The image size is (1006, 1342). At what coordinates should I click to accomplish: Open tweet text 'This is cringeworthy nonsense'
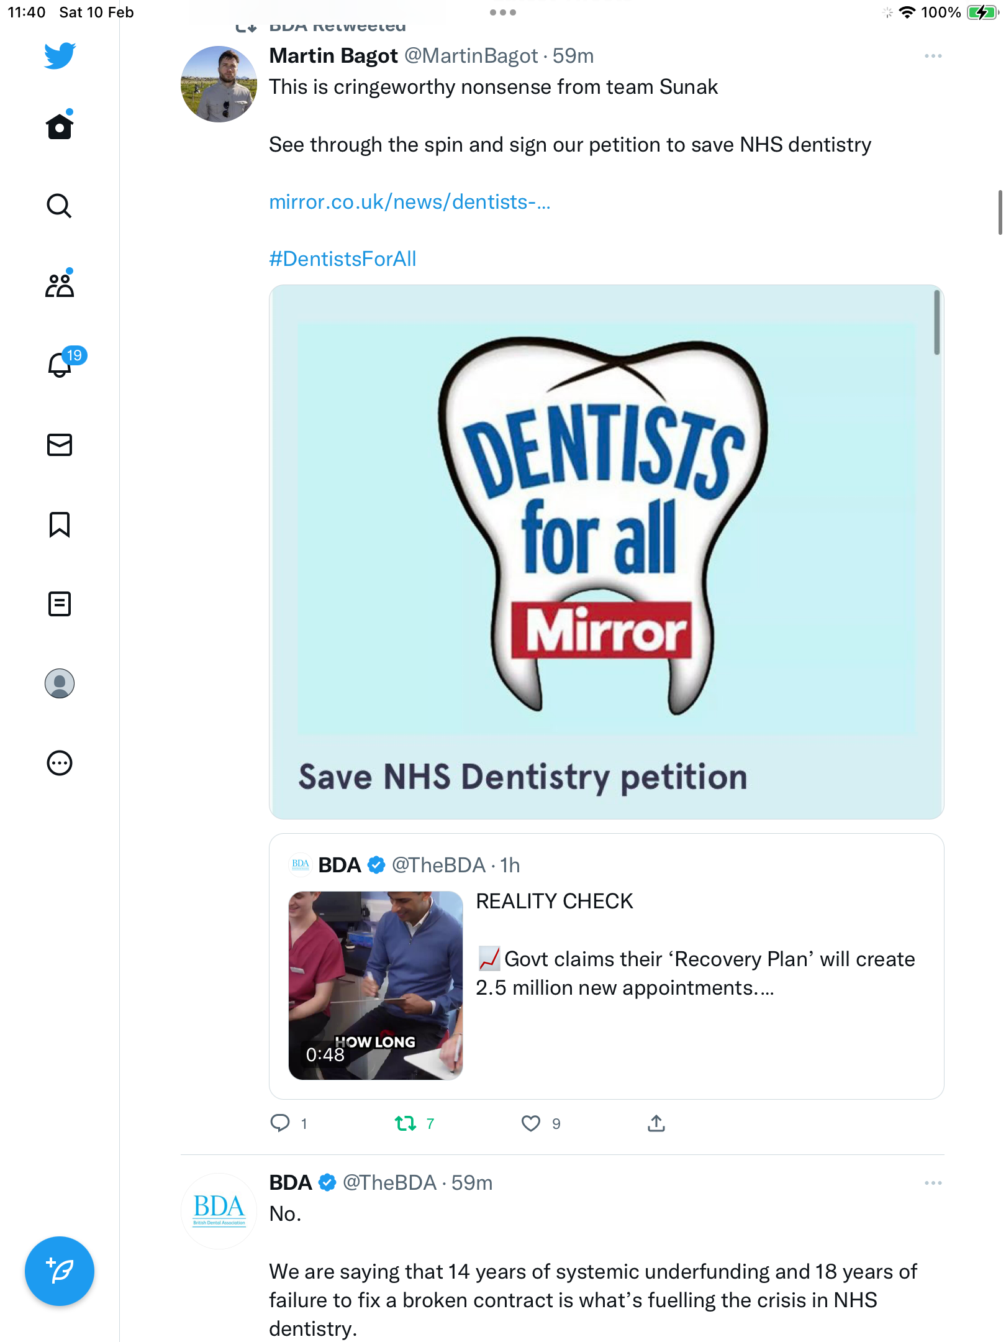point(494,87)
